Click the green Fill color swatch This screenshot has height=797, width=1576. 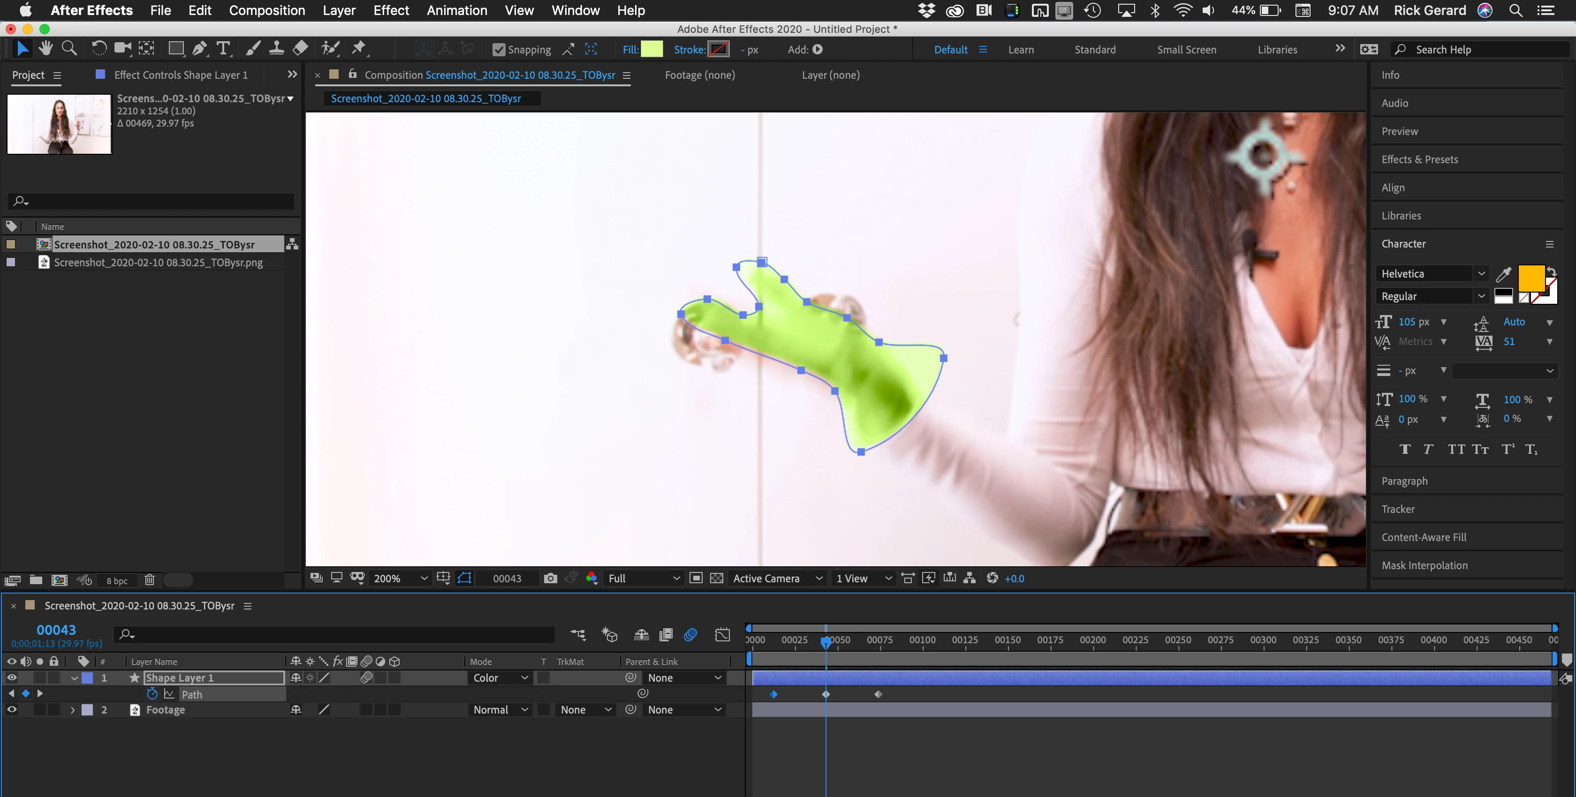click(652, 50)
